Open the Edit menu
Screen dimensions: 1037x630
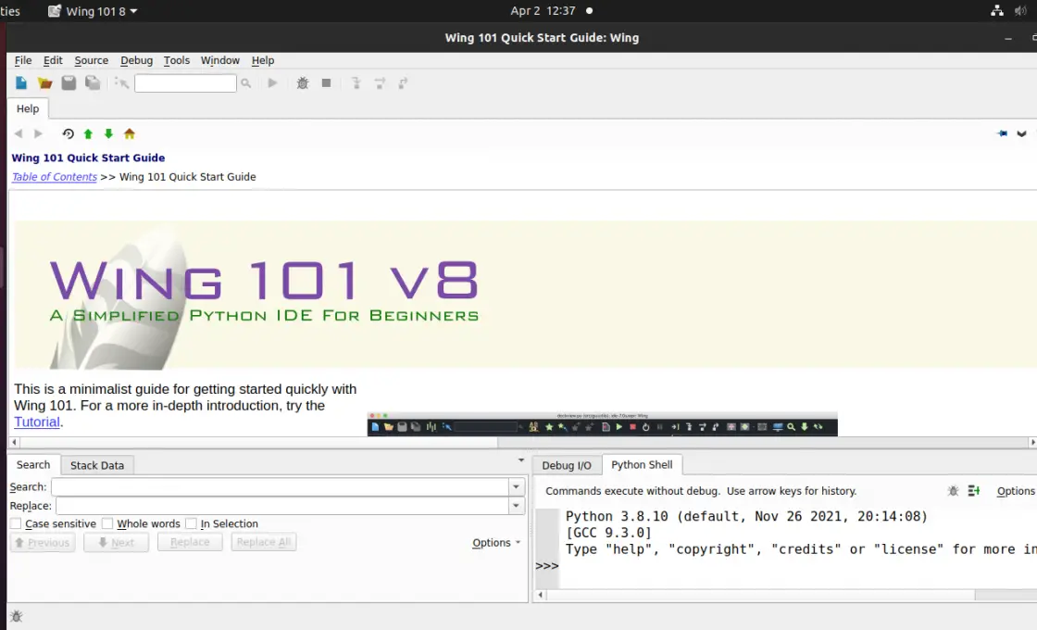coord(53,60)
